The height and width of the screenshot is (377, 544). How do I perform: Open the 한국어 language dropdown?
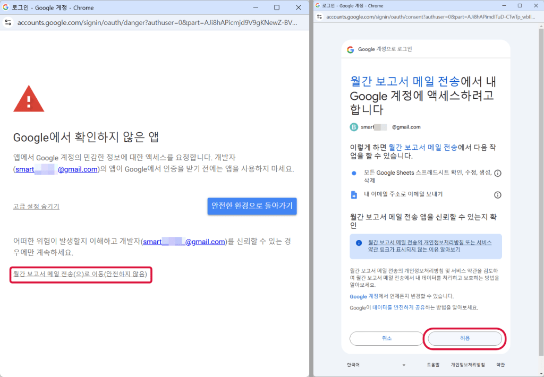pyautogui.click(x=377, y=365)
